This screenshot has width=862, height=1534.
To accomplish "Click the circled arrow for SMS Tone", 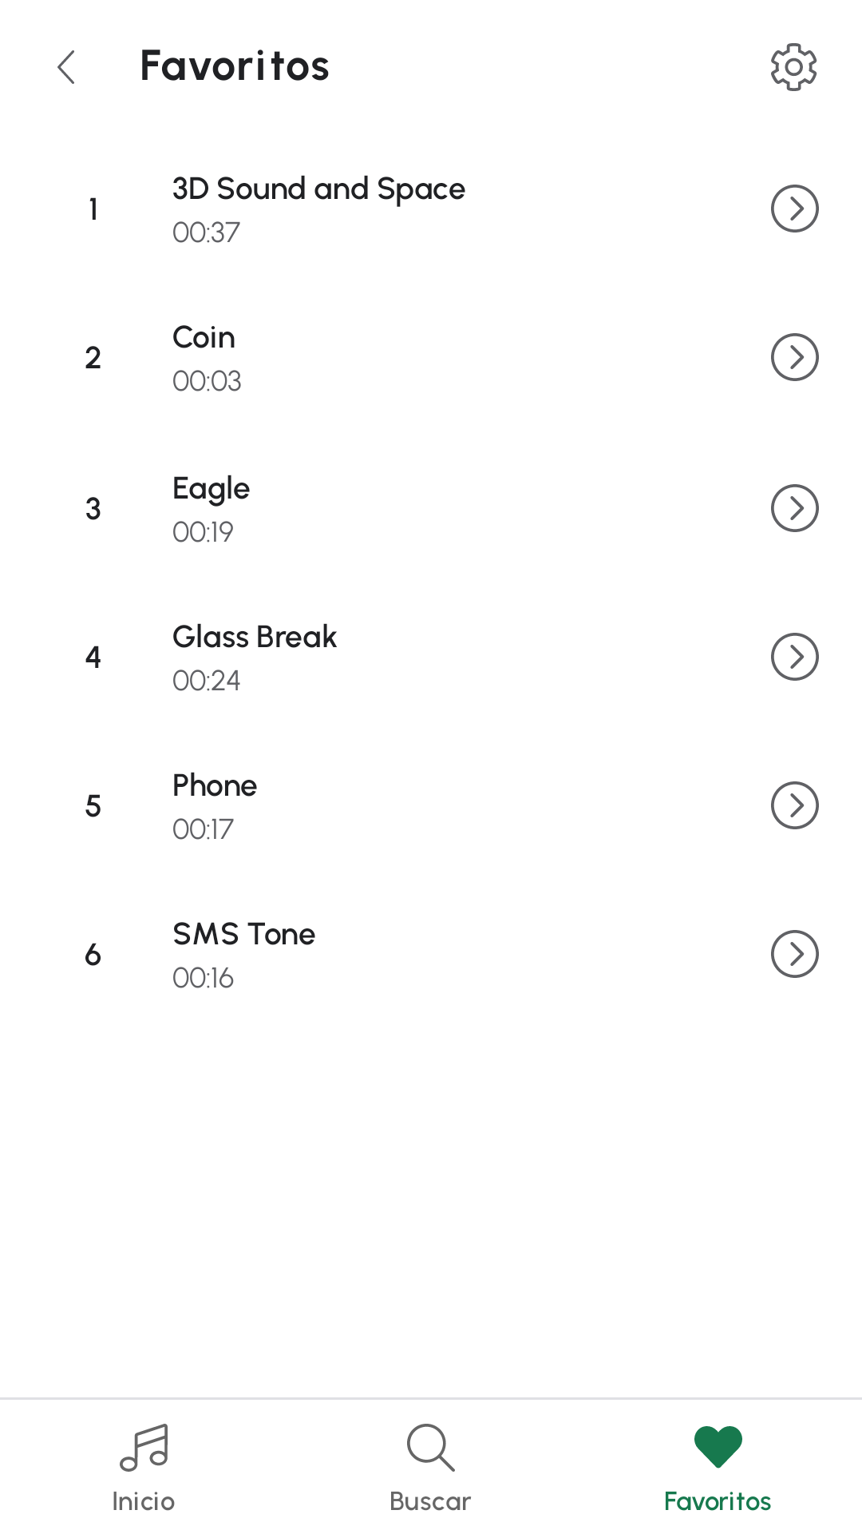I will pos(794,954).
